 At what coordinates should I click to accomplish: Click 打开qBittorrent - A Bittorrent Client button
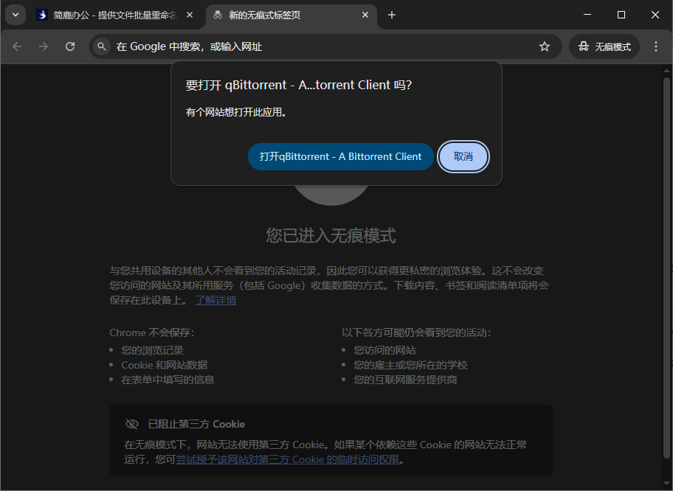tap(341, 156)
